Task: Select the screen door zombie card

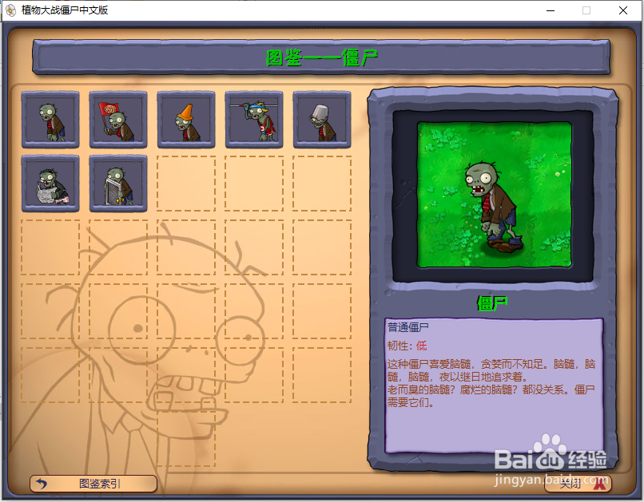Action: tap(118, 184)
